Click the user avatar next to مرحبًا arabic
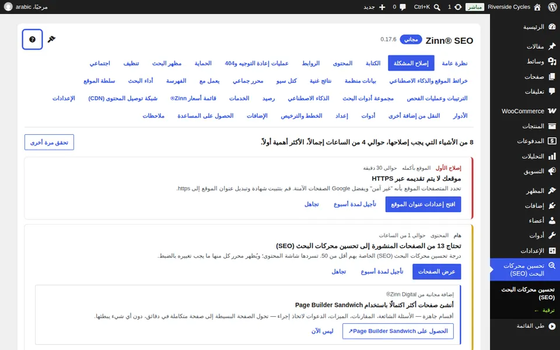 coord(8,7)
